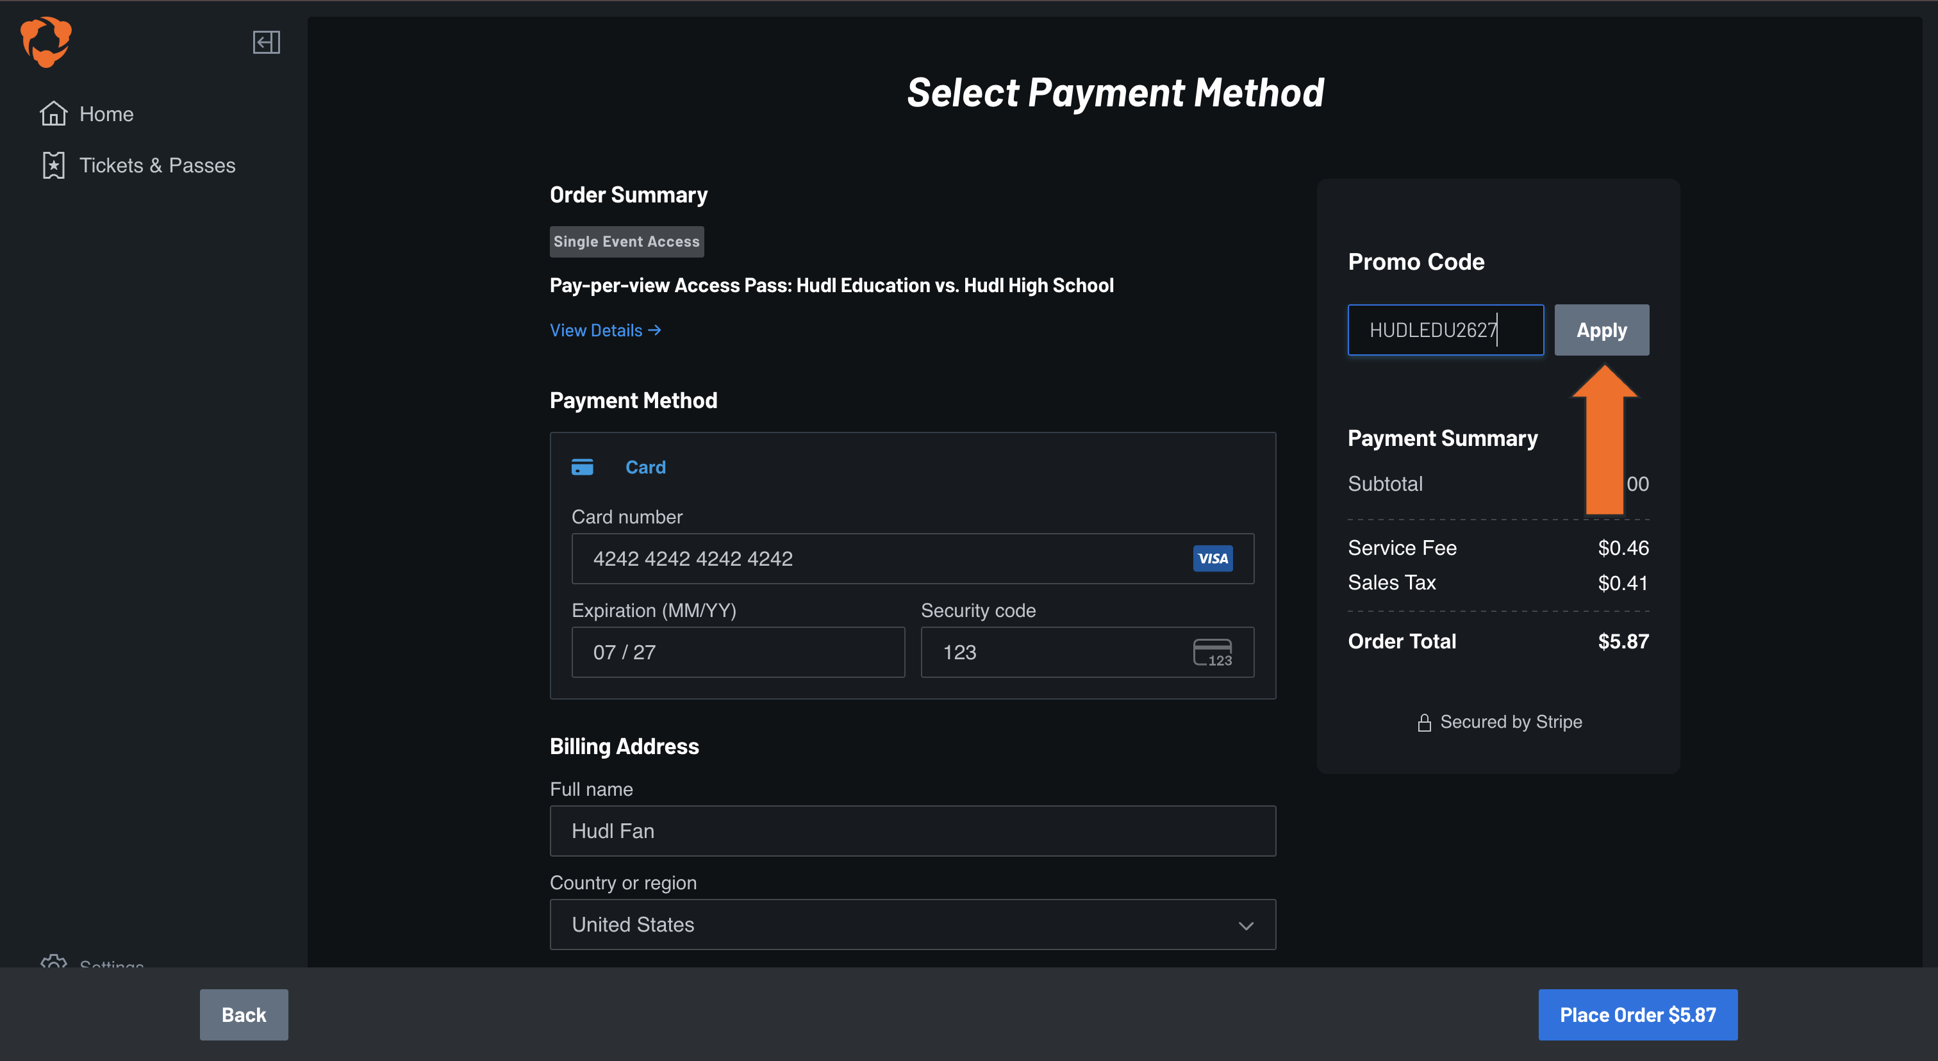
Task: Focus the Card number field
Action: point(913,559)
